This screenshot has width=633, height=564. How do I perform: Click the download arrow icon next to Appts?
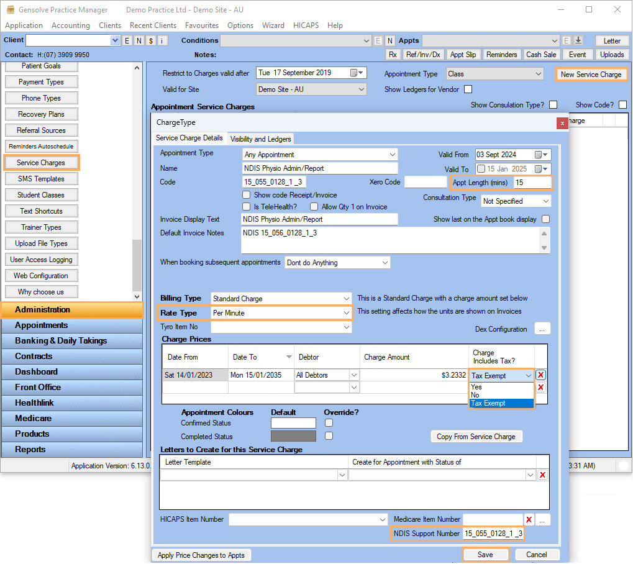(x=578, y=40)
